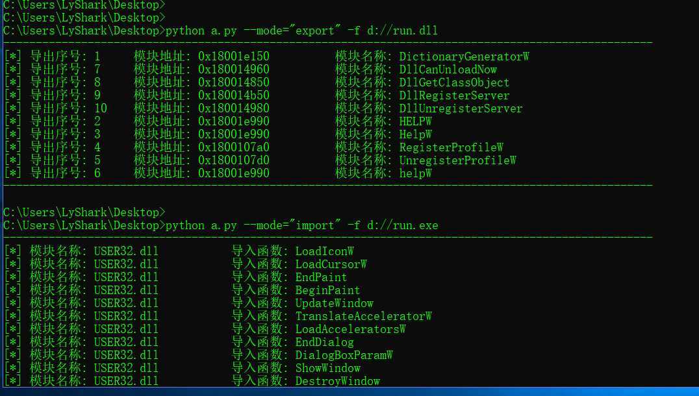Click address 0x1800107a0 in export list
The image size is (699, 396).
234,147
